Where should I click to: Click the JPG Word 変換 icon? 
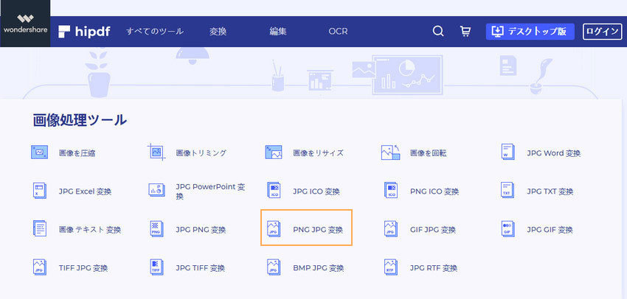tap(508, 152)
